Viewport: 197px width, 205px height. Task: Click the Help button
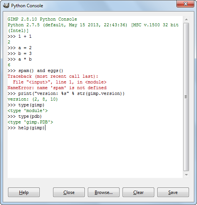[24, 192]
